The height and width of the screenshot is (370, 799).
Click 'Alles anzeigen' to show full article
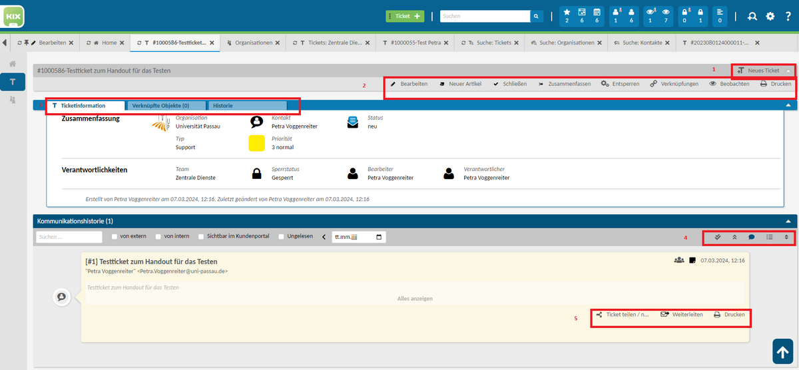click(x=415, y=299)
